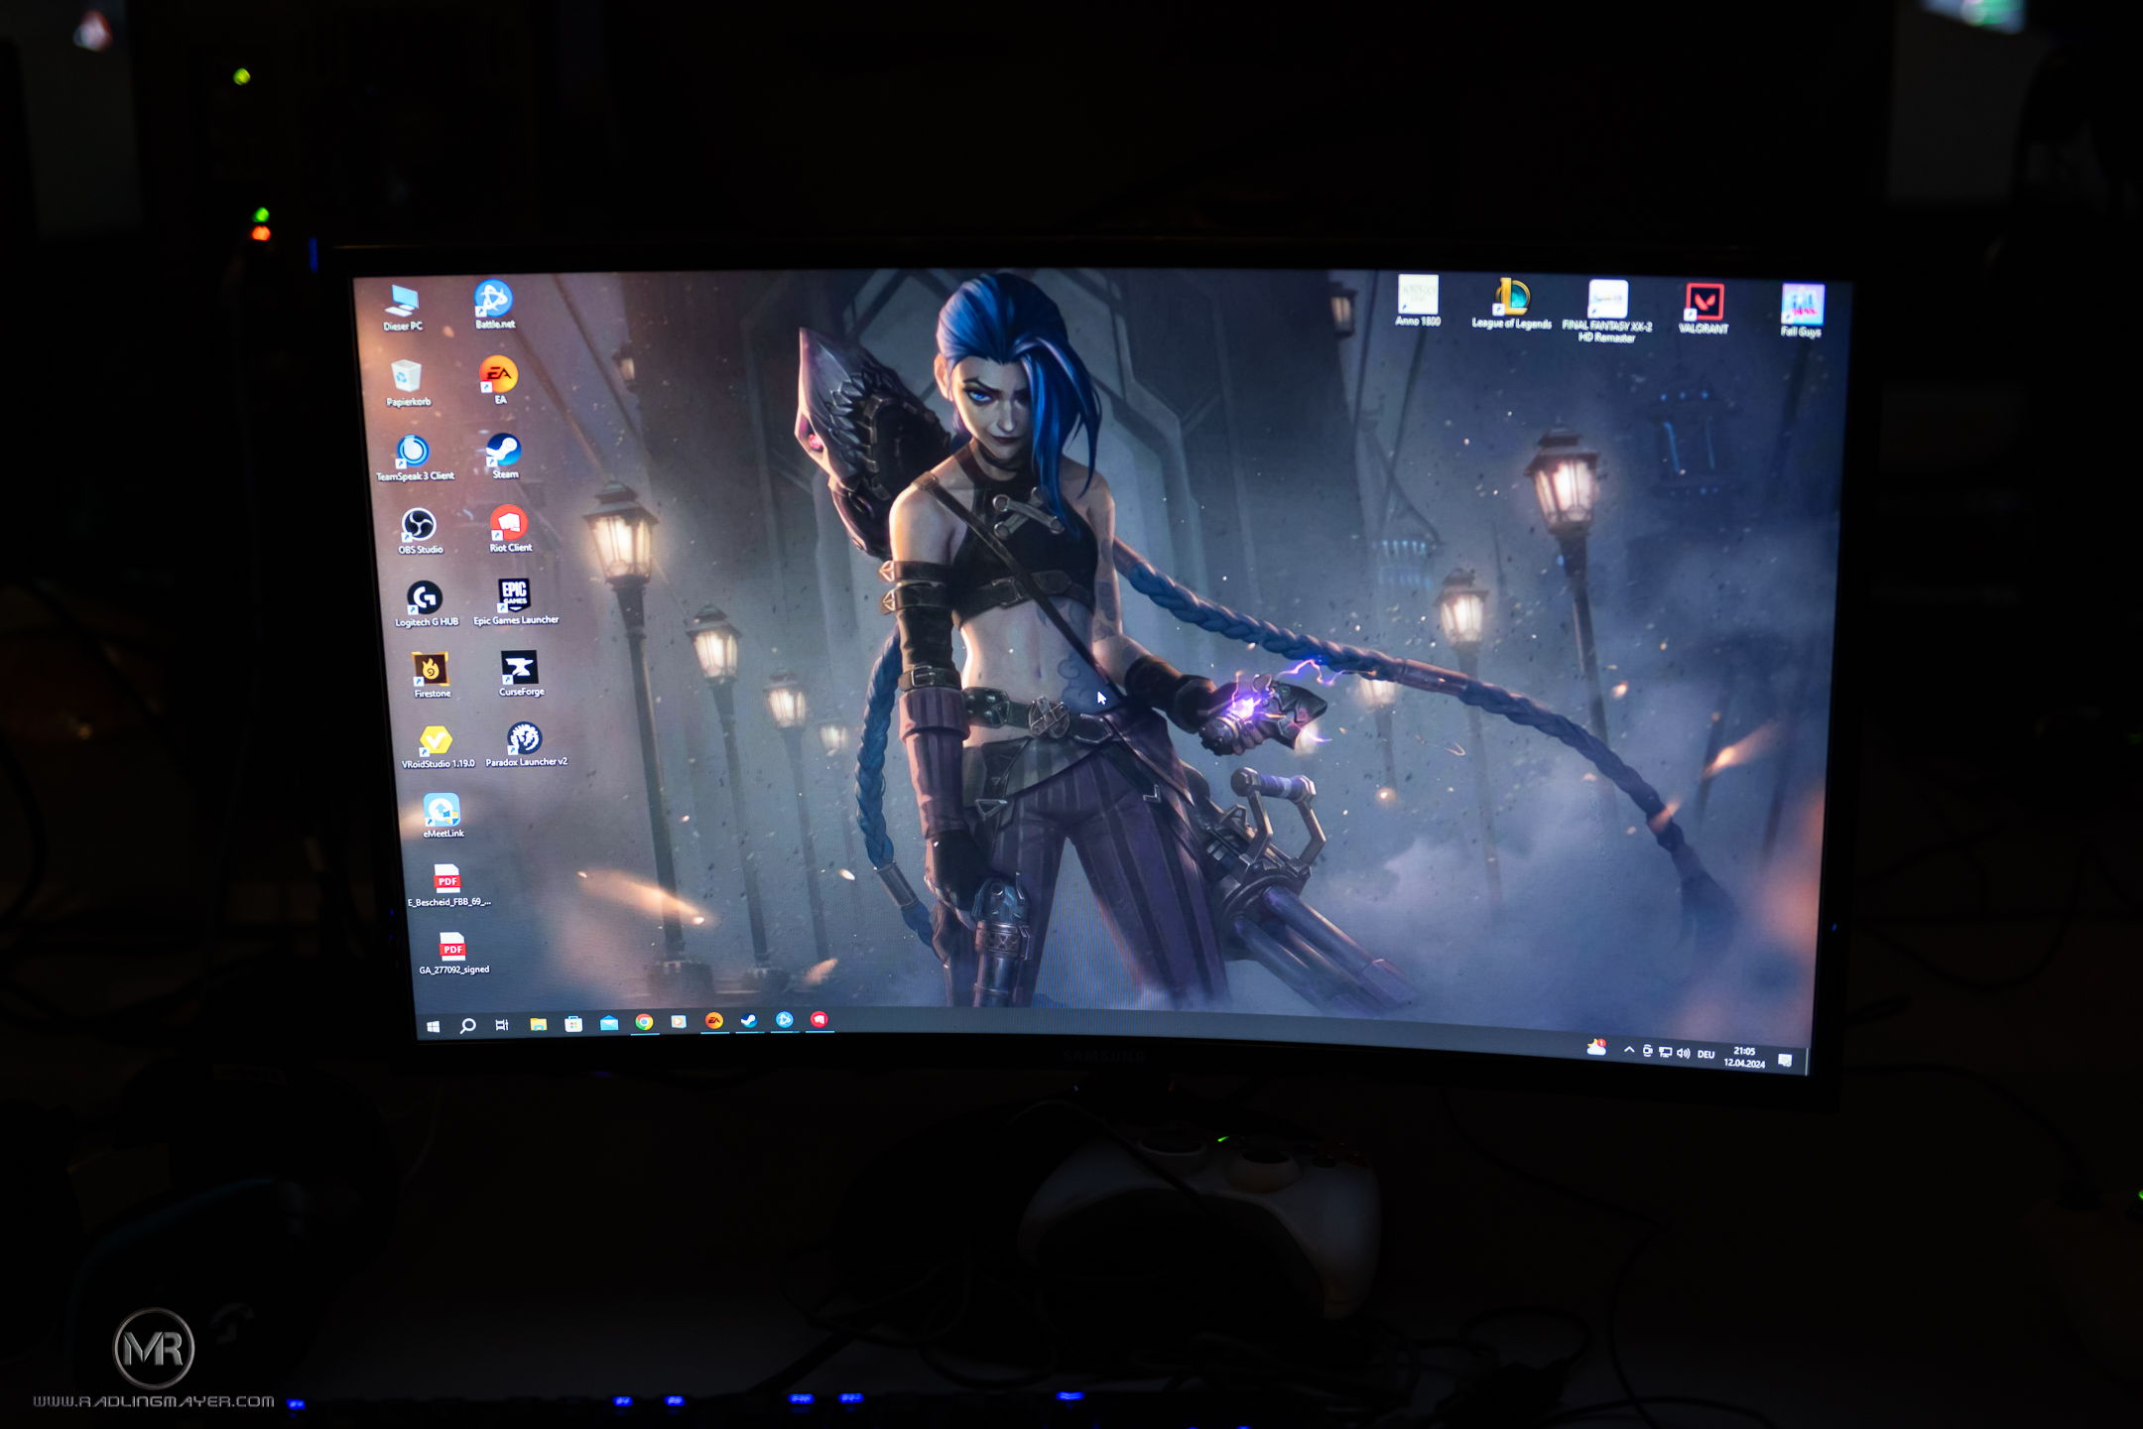Open the media player taskbar icon
This screenshot has width=2143, height=1429.
679,1021
